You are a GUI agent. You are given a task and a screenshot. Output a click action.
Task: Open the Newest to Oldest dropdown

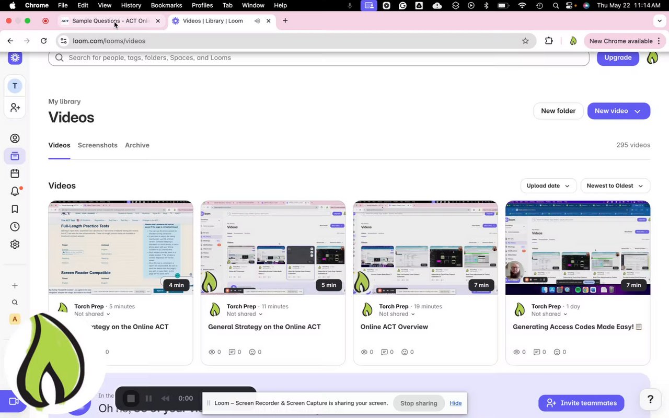(x=615, y=185)
